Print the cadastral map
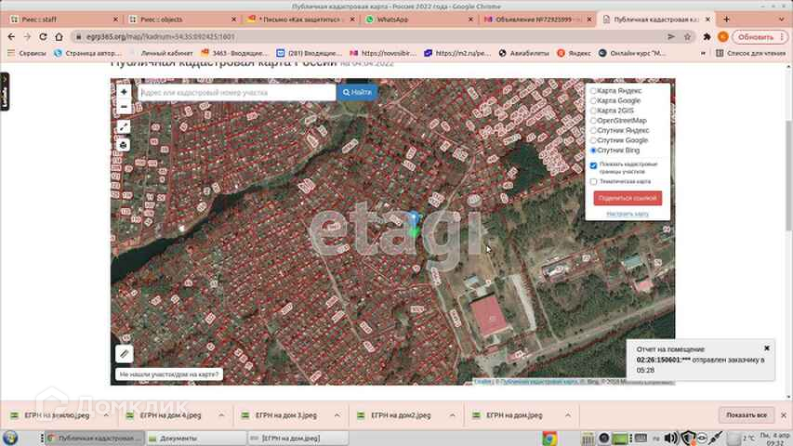This screenshot has width=793, height=446. pos(124,145)
